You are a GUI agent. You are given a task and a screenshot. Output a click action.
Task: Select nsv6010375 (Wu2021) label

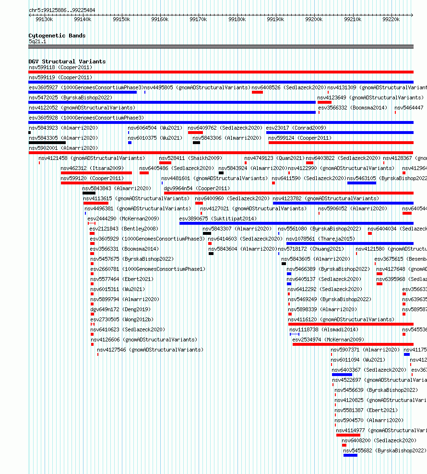point(155,138)
